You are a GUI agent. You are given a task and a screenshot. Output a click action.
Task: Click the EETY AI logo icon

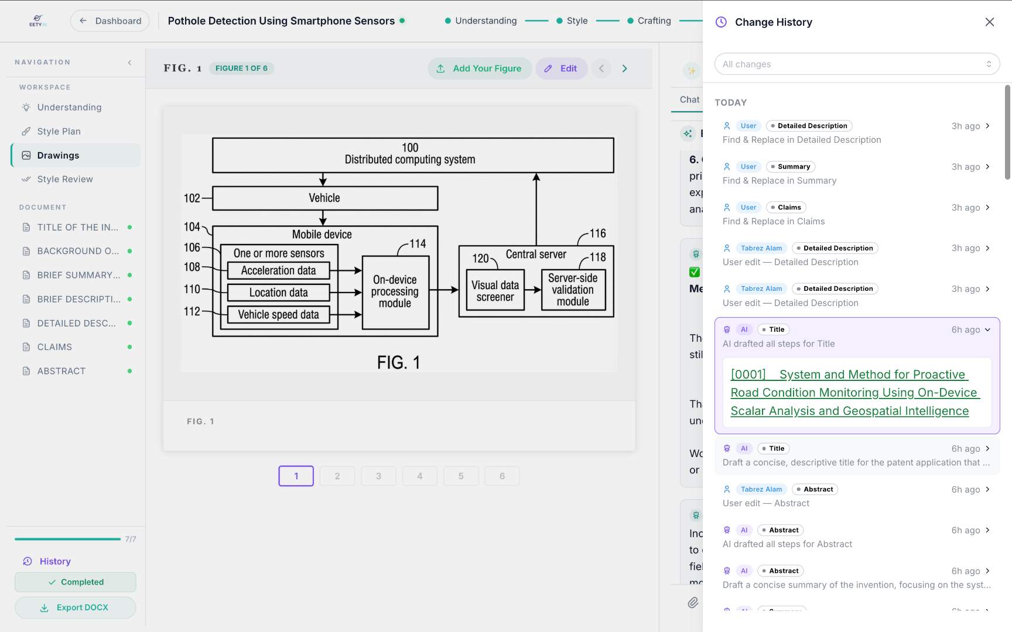[37, 20]
